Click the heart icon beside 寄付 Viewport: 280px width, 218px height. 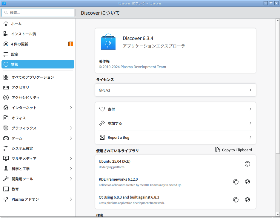point(102,109)
